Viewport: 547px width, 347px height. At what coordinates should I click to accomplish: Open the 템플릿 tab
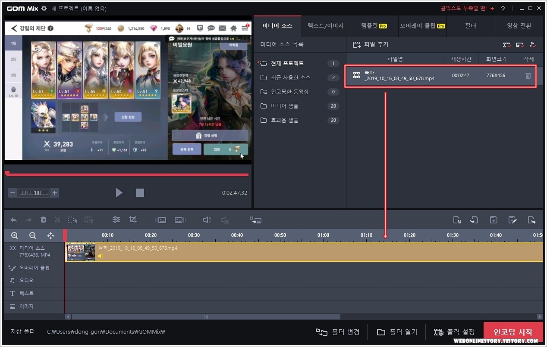click(374, 26)
